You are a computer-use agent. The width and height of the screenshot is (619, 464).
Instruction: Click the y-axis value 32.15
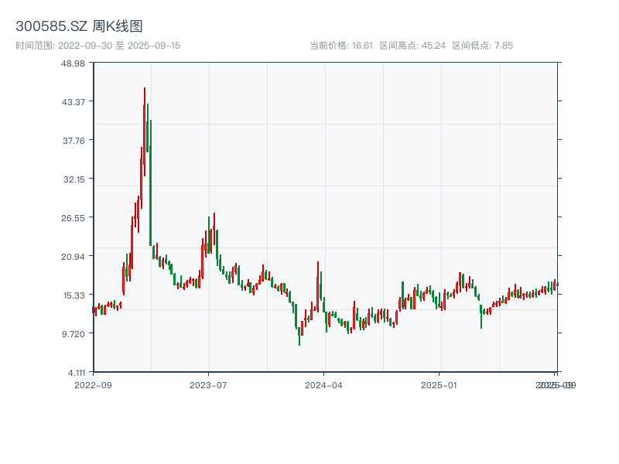click(x=74, y=179)
